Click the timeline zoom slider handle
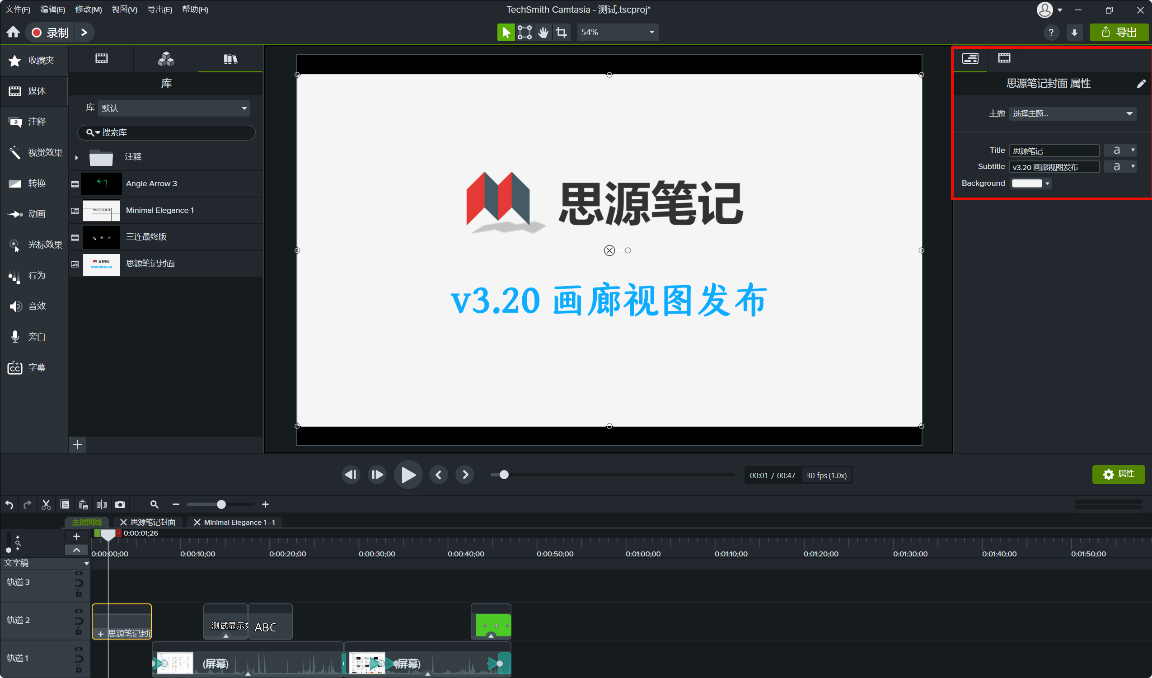This screenshot has height=678, width=1152. tap(221, 504)
